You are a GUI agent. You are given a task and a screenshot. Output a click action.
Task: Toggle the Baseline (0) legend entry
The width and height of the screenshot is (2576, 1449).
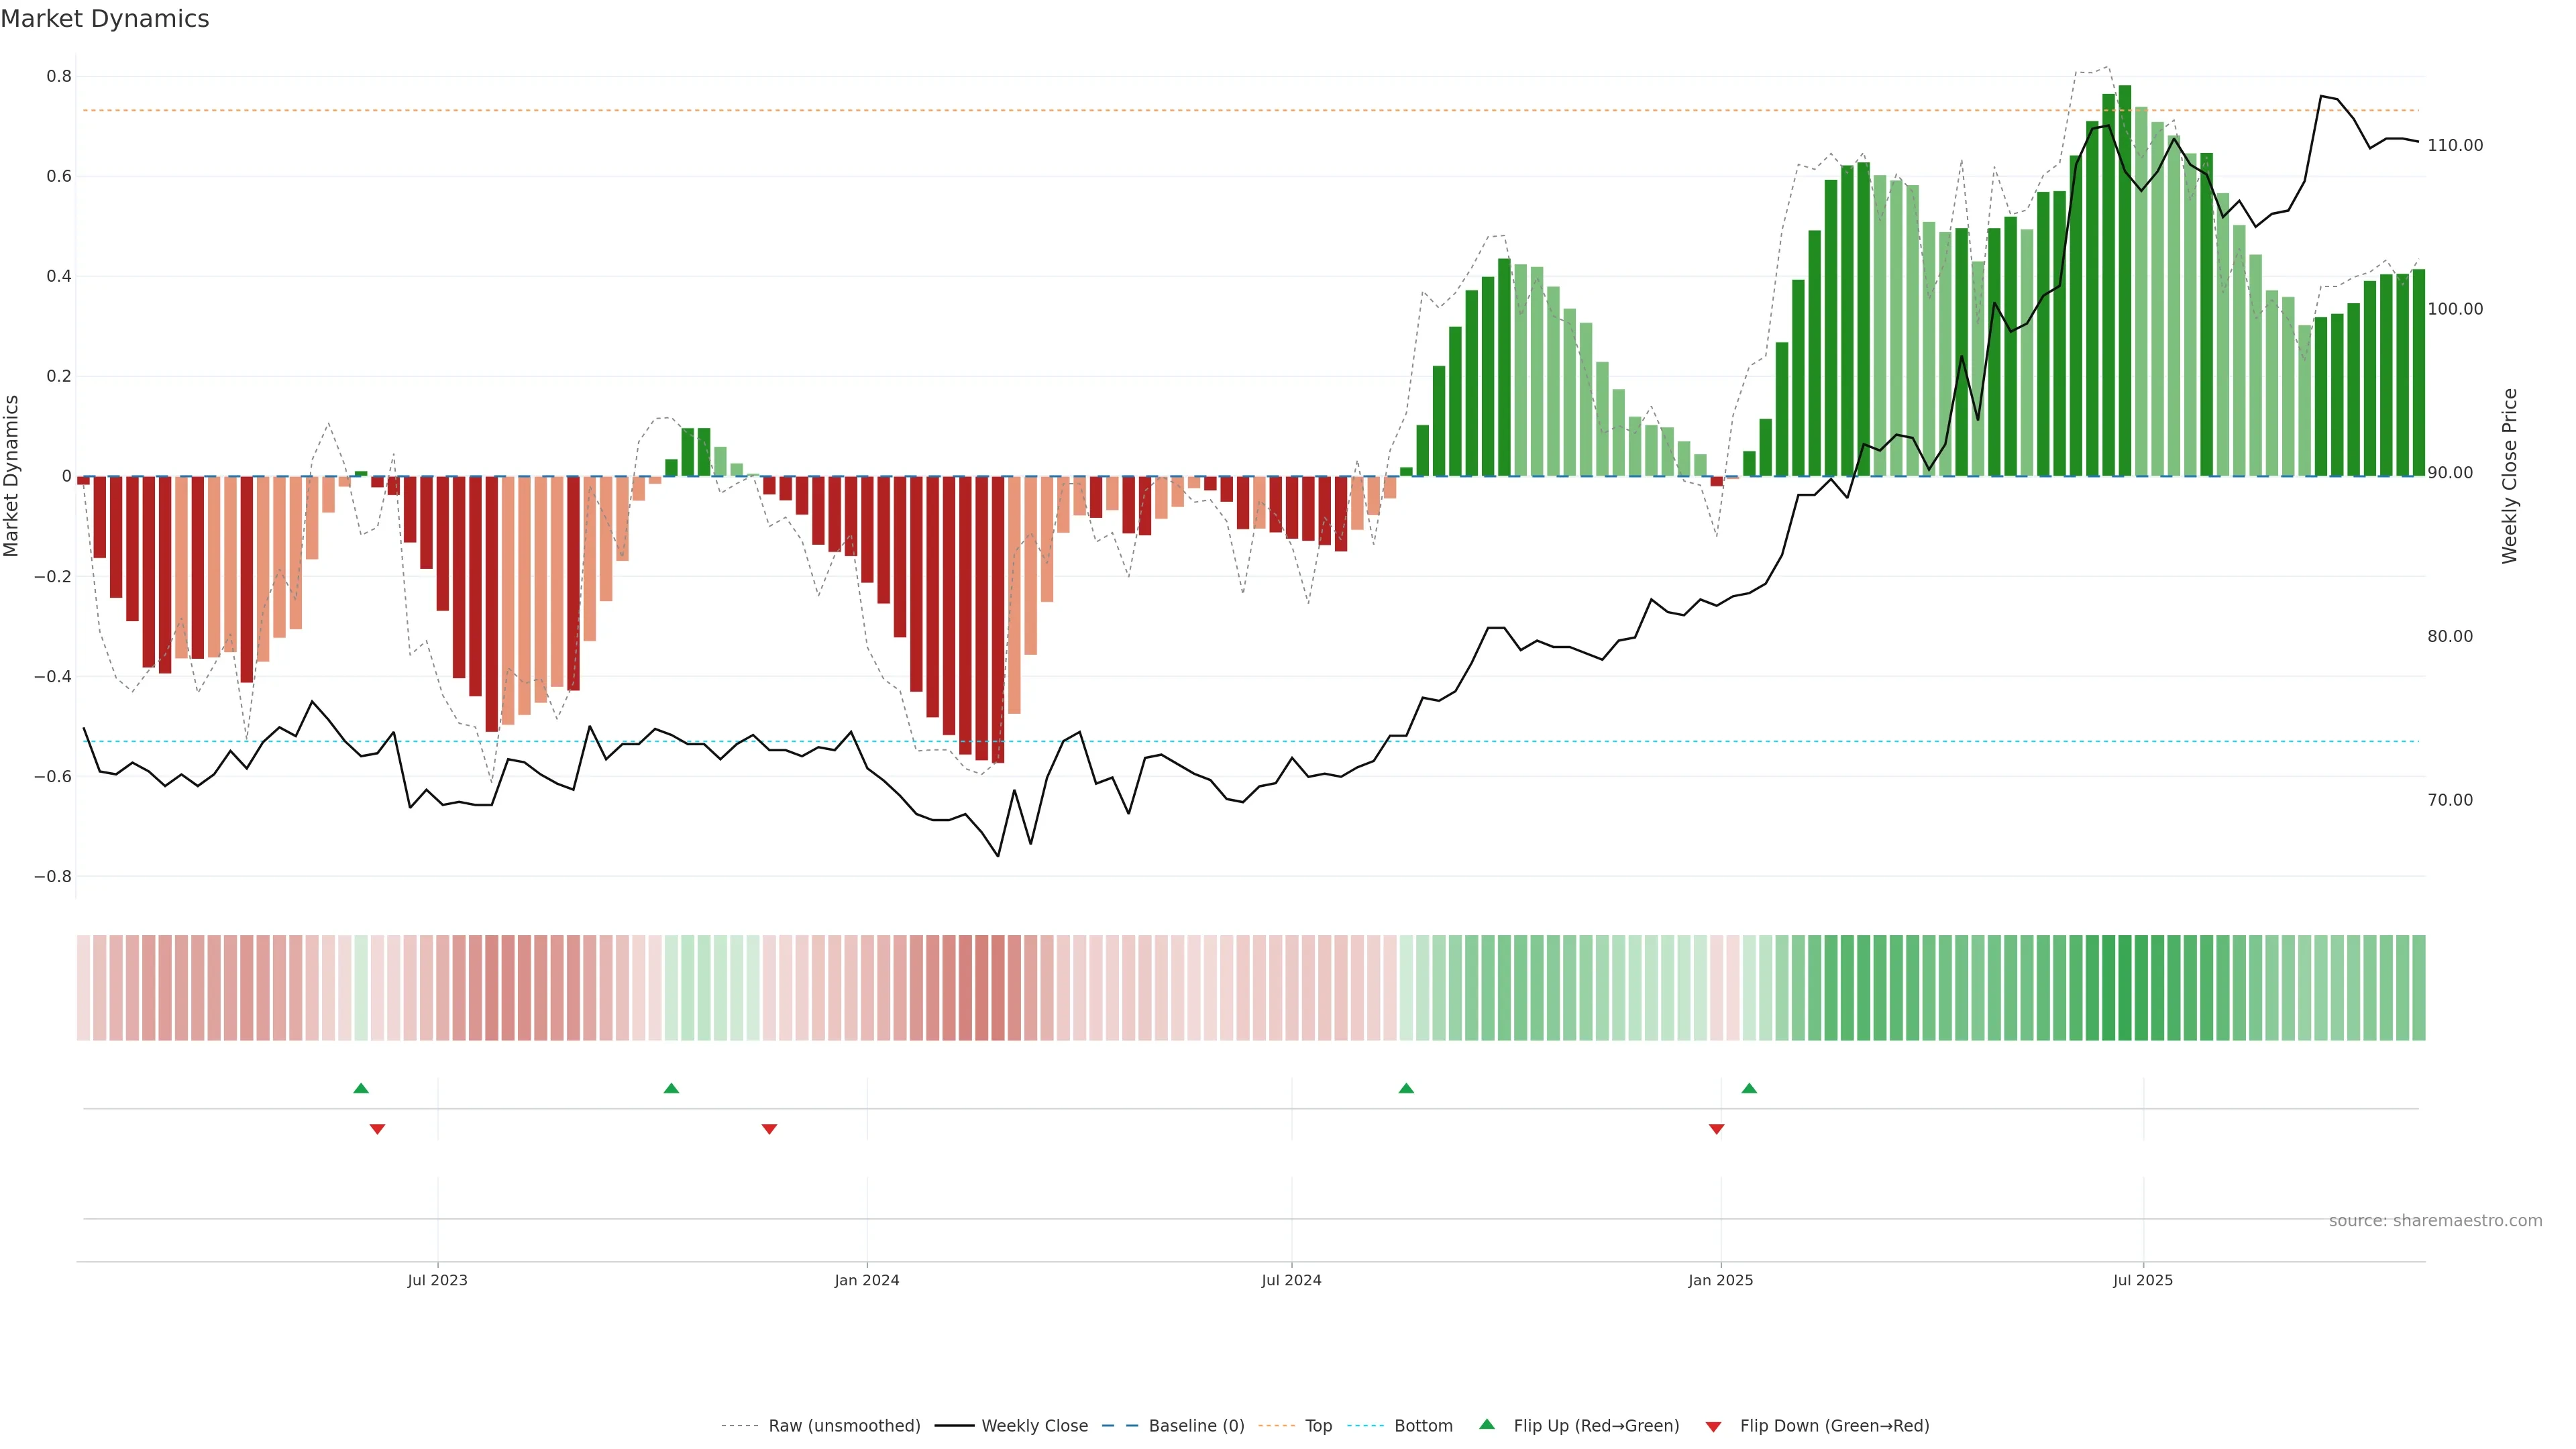(x=1196, y=1426)
